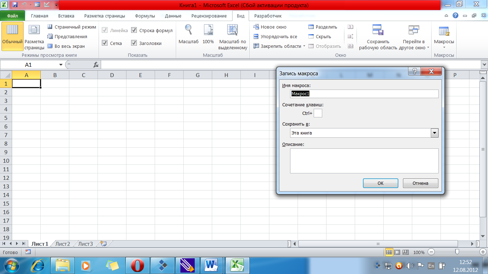This screenshot has width=488, height=274.
Task: Select the Лист3 sheet tab
Action: [x=85, y=244]
